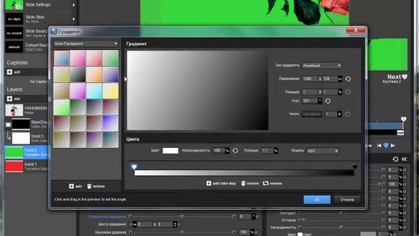Click add color stop button

tap(221, 184)
